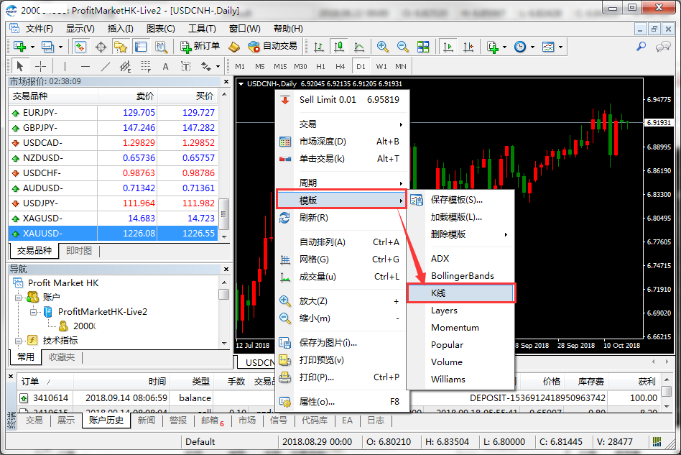Image resolution: width=681 pixels, height=455 pixels.
Task: Open the periodicity clock icon dropdown arrow
Action: pos(532,47)
